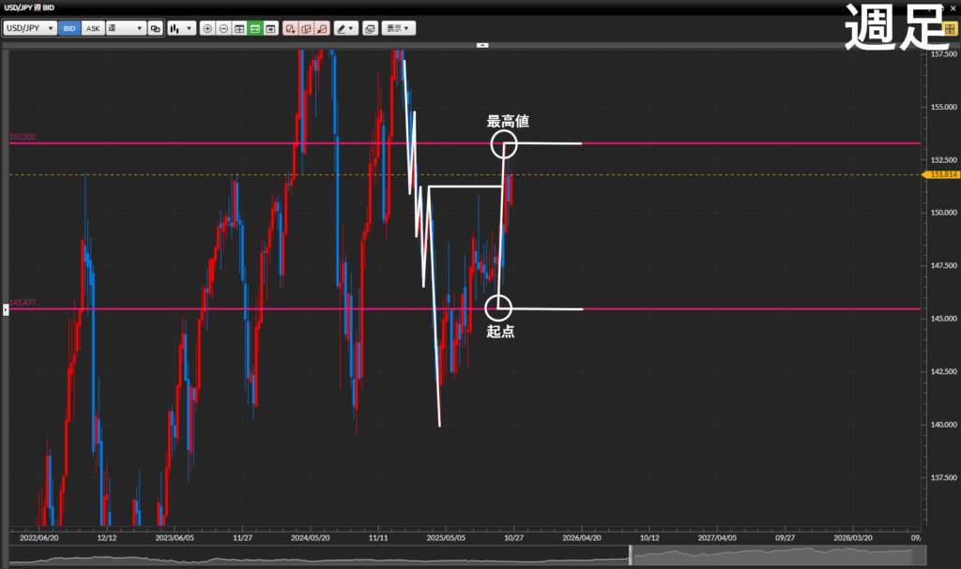This screenshot has width=961, height=569.
Task: Open the 表示 display menu
Action: (x=399, y=29)
